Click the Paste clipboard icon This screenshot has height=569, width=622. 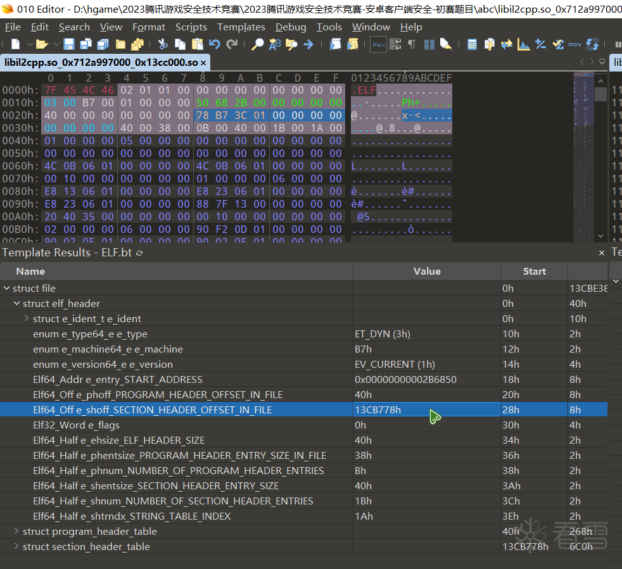coord(198,44)
